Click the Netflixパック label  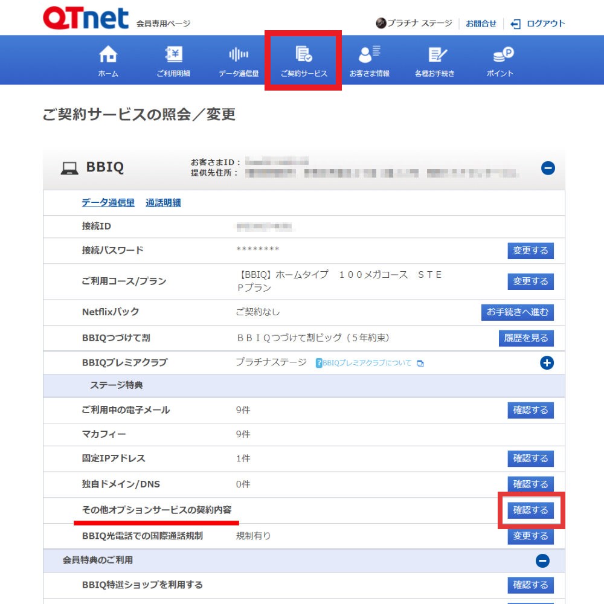(111, 312)
